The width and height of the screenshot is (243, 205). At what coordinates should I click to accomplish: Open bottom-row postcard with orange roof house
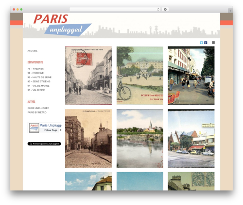click(x=88, y=181)
